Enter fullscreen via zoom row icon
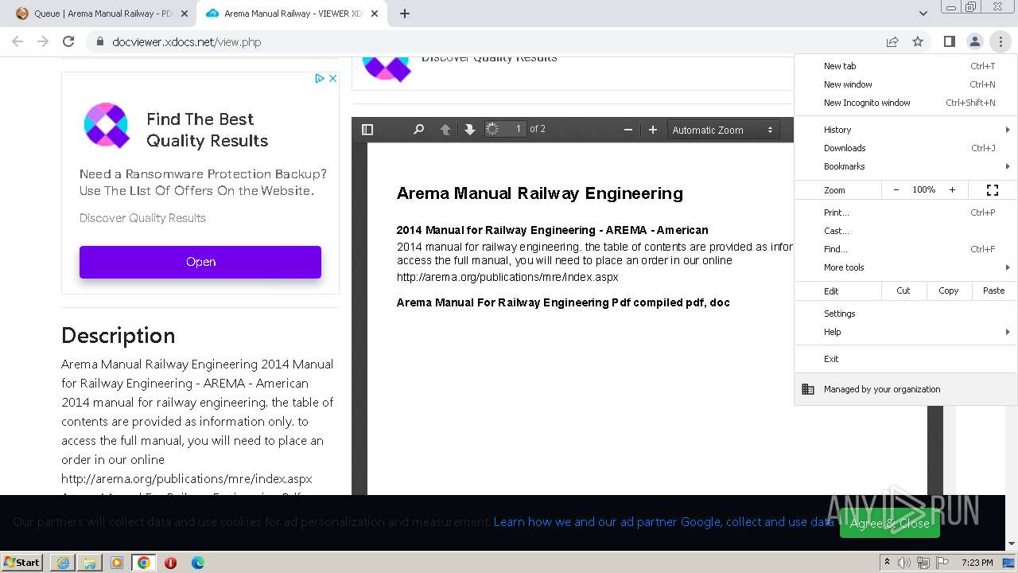This screenshot has width=1018, height=573. point(993,190)
